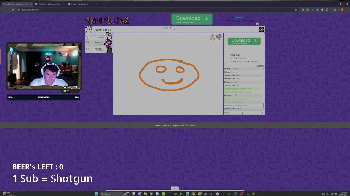Open the browser extensions puzzle icon
350x196 pixels.
pos(327,10)
